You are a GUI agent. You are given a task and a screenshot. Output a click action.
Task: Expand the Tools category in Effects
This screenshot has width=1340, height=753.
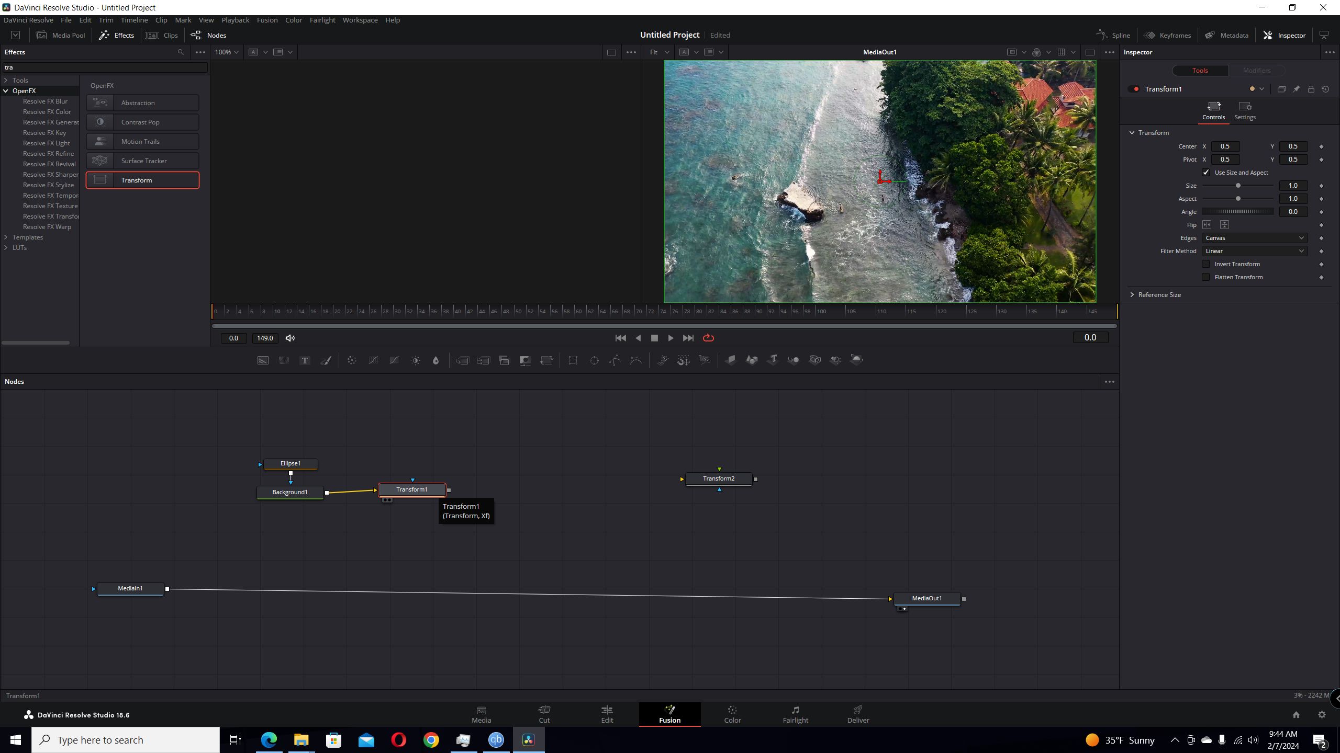[x=6, y=81]
